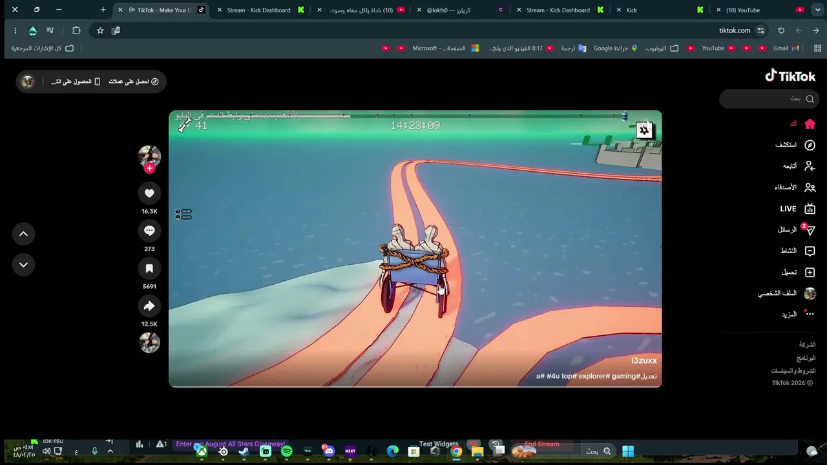
Task: Open the Profile page (الملف الشخصي)
Action: point(787,293)
